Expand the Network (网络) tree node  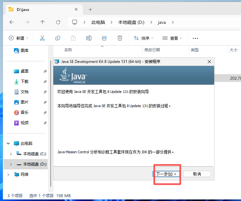[8, 175]
